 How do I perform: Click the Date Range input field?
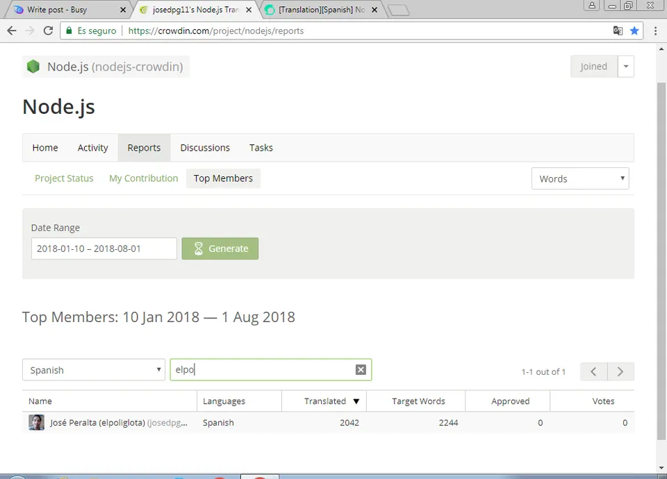tap(104, 249)
